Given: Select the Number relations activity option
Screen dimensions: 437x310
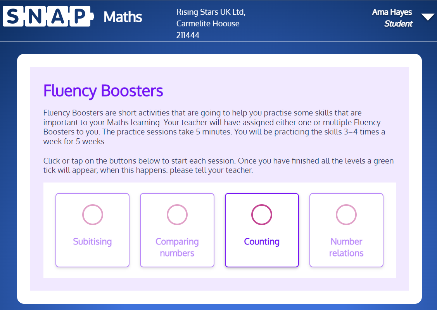Looking at the screenshot, I should [346, 230].
